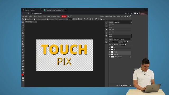Select the Gradient tool
This screenshot has width=169, height=95.
point(23,50)
